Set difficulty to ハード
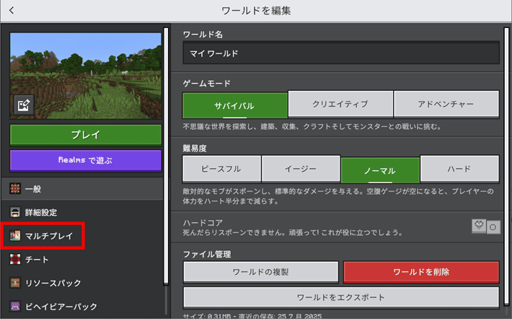The image size is (512, 319). (x=459, y=169)
